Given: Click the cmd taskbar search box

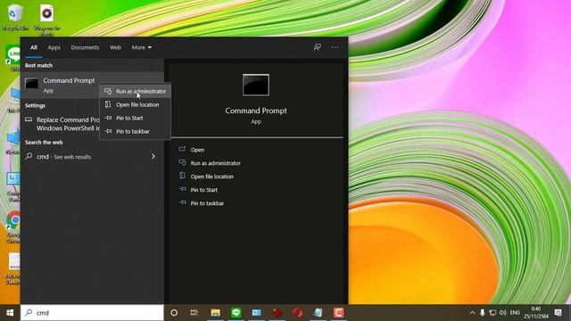Looking at the screenshot, I should click(x=92, y=313).
